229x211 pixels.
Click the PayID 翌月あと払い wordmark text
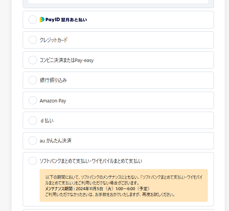[x=66, y=20]
